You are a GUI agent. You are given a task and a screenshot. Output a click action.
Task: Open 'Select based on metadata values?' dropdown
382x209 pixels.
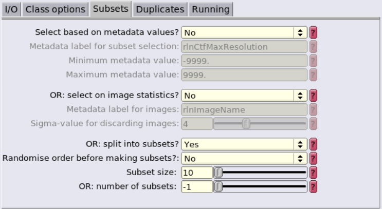(x=244, y=32)
